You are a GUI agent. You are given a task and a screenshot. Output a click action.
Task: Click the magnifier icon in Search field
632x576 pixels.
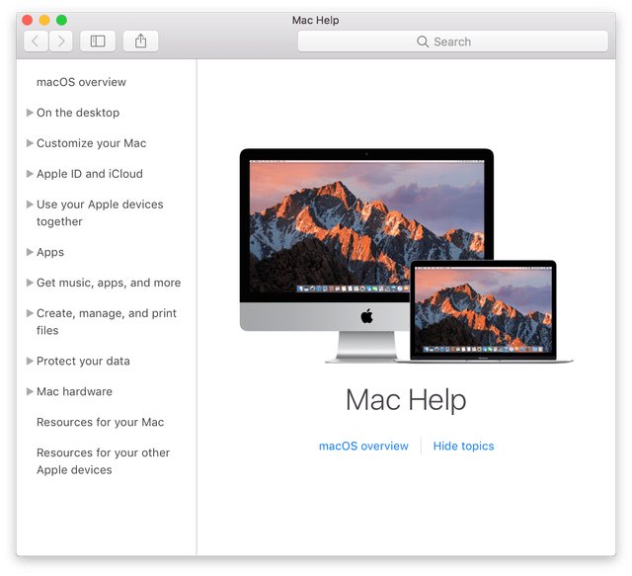click(423, 41)
